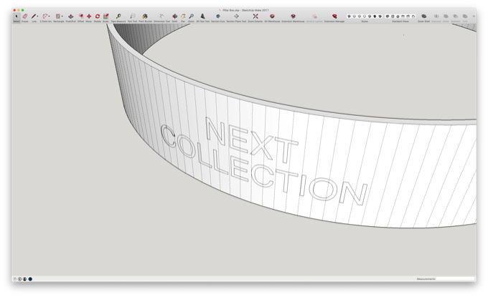Click the dark blue circle status bar icon
The height and width of the screenshot is (297, 488).
(30, 279)
